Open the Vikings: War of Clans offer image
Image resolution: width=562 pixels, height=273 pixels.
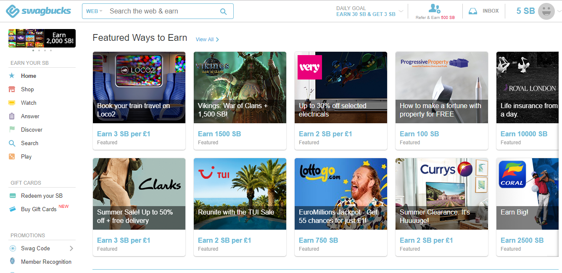tap(240, 87)
